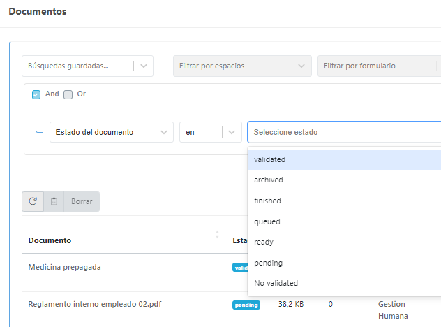Viewport: 441px width, 327px height.
Task: Expand the Filtrar por espacios dropdown
Action: pyautogui.click(x=241, y=66)
